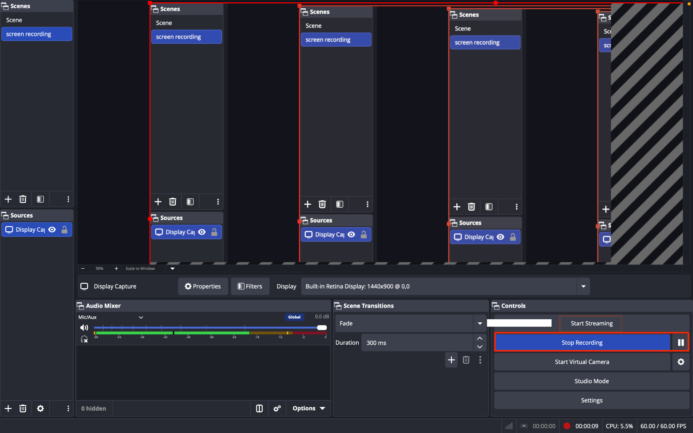693x433 pixels.
Task: Click Properties button in source toolbar
Action: point(203,287)
